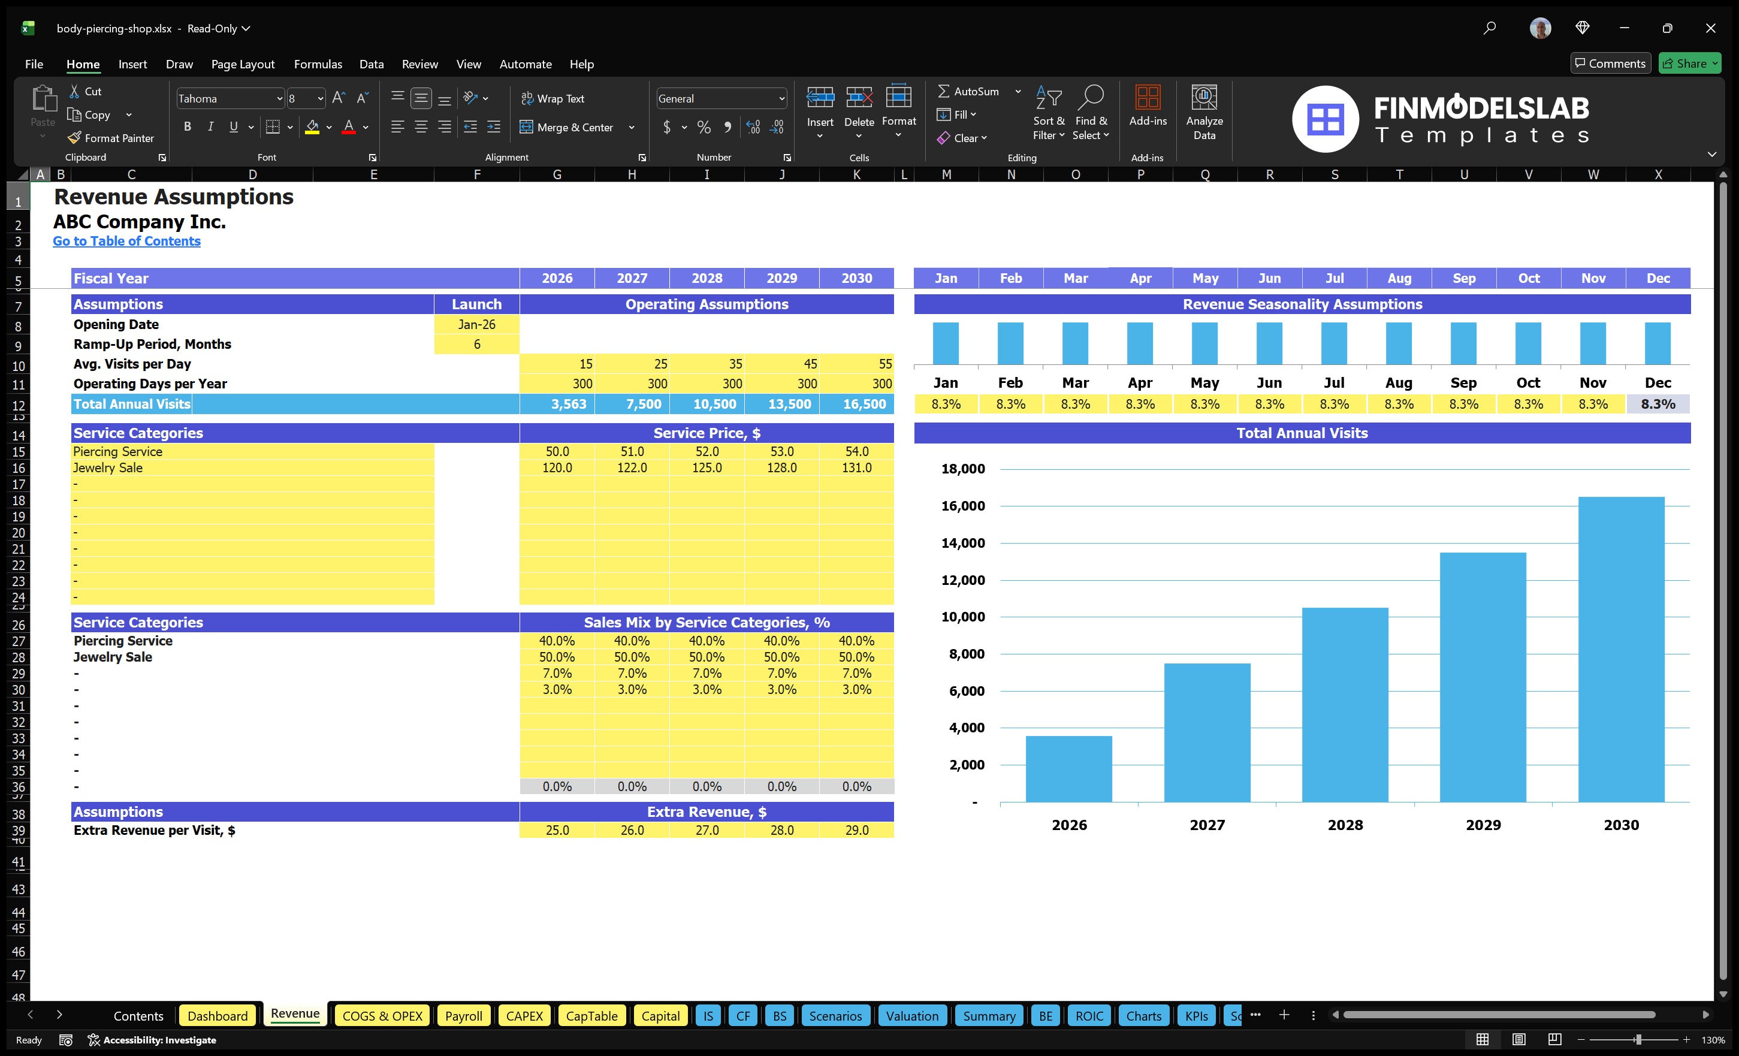The image size is (1739, 1056).
Task: Open the Clear dropdown in Editing group
Action: [970, 138]
